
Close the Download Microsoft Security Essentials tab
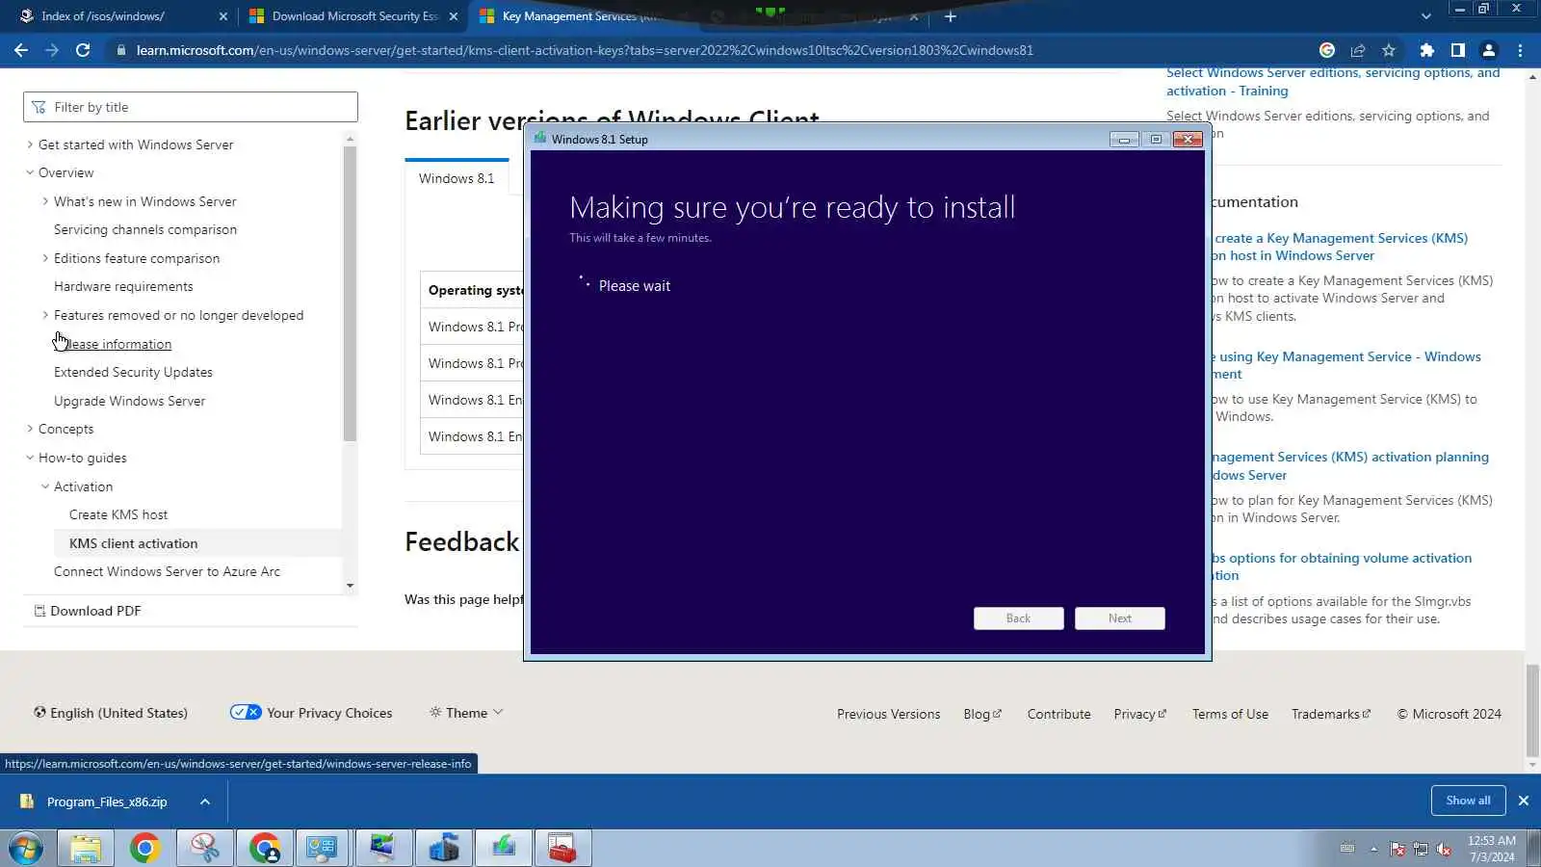(454, 16)
